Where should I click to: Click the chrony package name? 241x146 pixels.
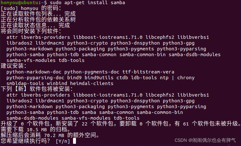tap(186, 77)
